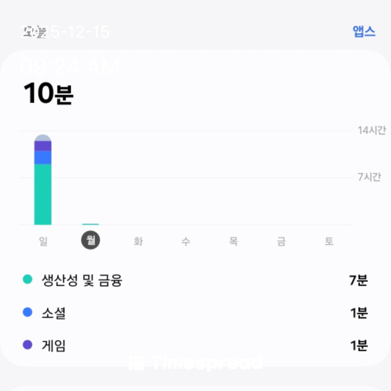Switch to the 일 day label
391x391 pixels.
(x=43, y=241)
